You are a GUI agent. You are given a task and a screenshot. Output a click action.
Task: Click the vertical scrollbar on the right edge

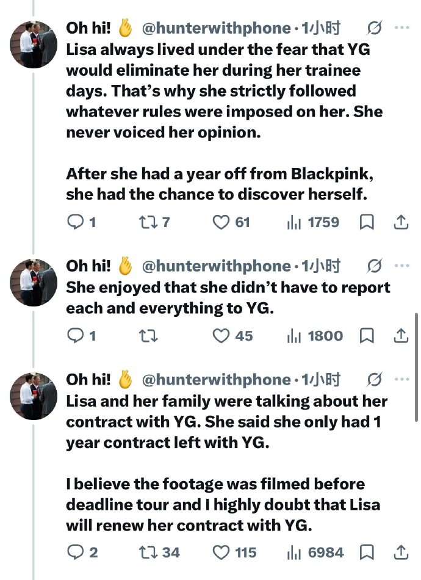(417, 367)
